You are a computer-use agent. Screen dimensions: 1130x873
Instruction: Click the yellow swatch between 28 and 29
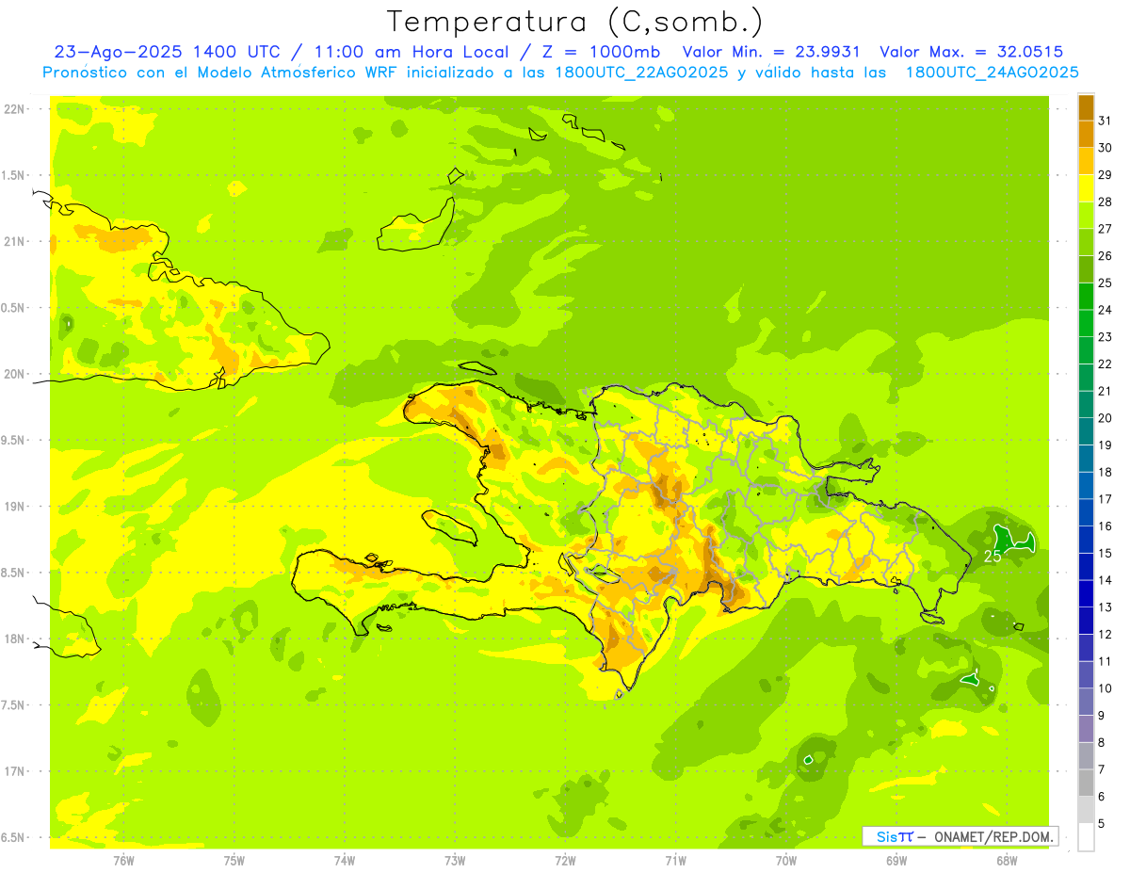(x=1086, y=188)
